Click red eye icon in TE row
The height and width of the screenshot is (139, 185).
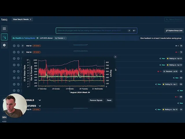point(176,52)
